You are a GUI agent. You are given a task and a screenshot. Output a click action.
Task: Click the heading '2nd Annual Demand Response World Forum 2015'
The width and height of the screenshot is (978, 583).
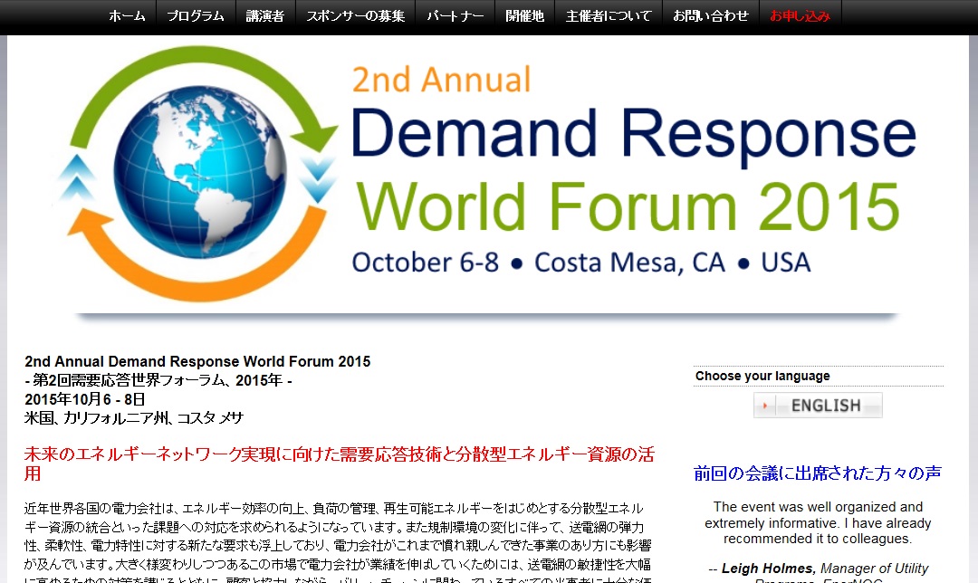197,361
